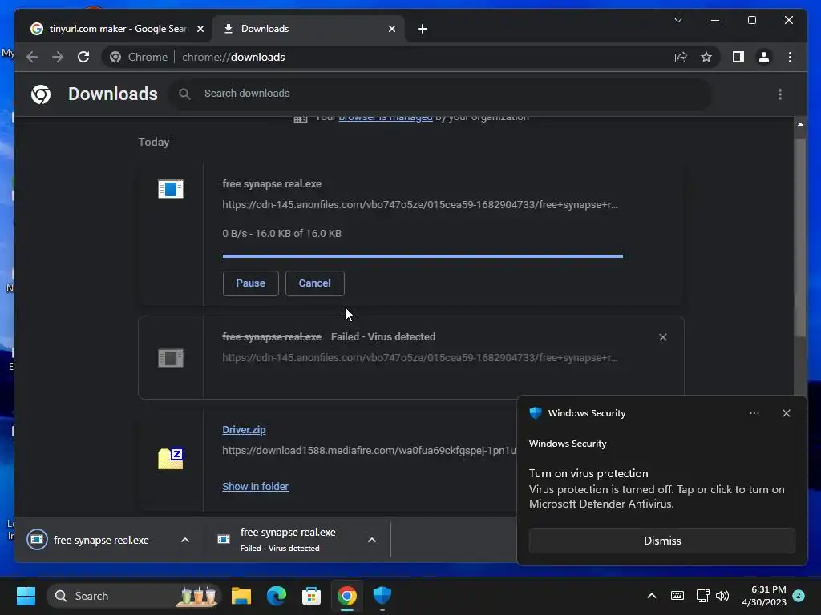Click the in-progress free synapse real.exe file icon
The width and height of the screenshot is (821, 615).
coord(171,189)
